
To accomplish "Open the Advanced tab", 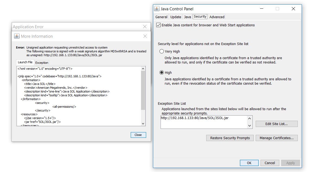I will click(x=217, y=17).
